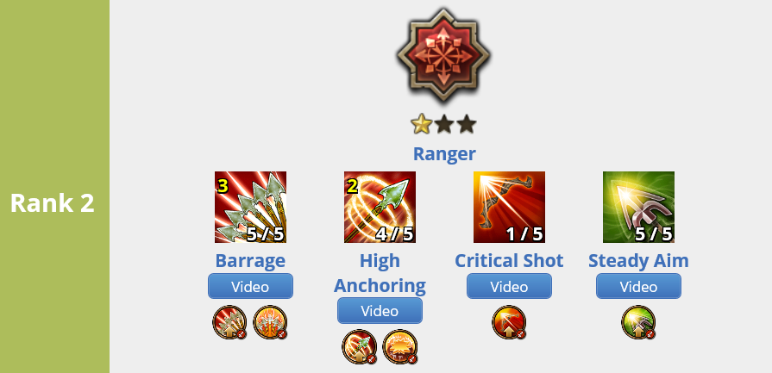Image resolution: width=772 pixels, height=373 pixels.
Task: Play the High Anchoring Video button
Action: tap(380, 310)
